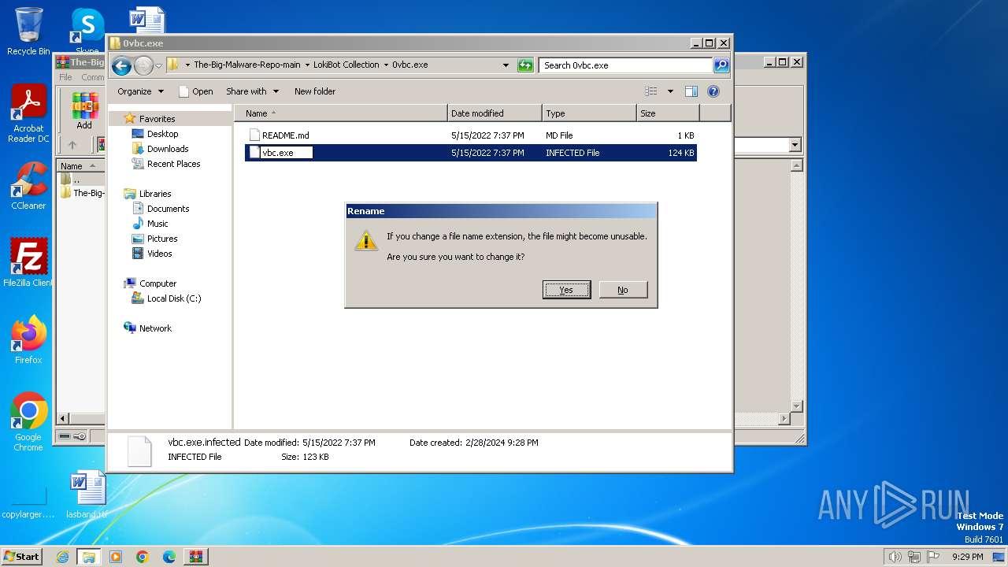Image resolution: width=1008 pixels, height=567 pixels.
Task: Open Pictures library
Action: point(161,239)
